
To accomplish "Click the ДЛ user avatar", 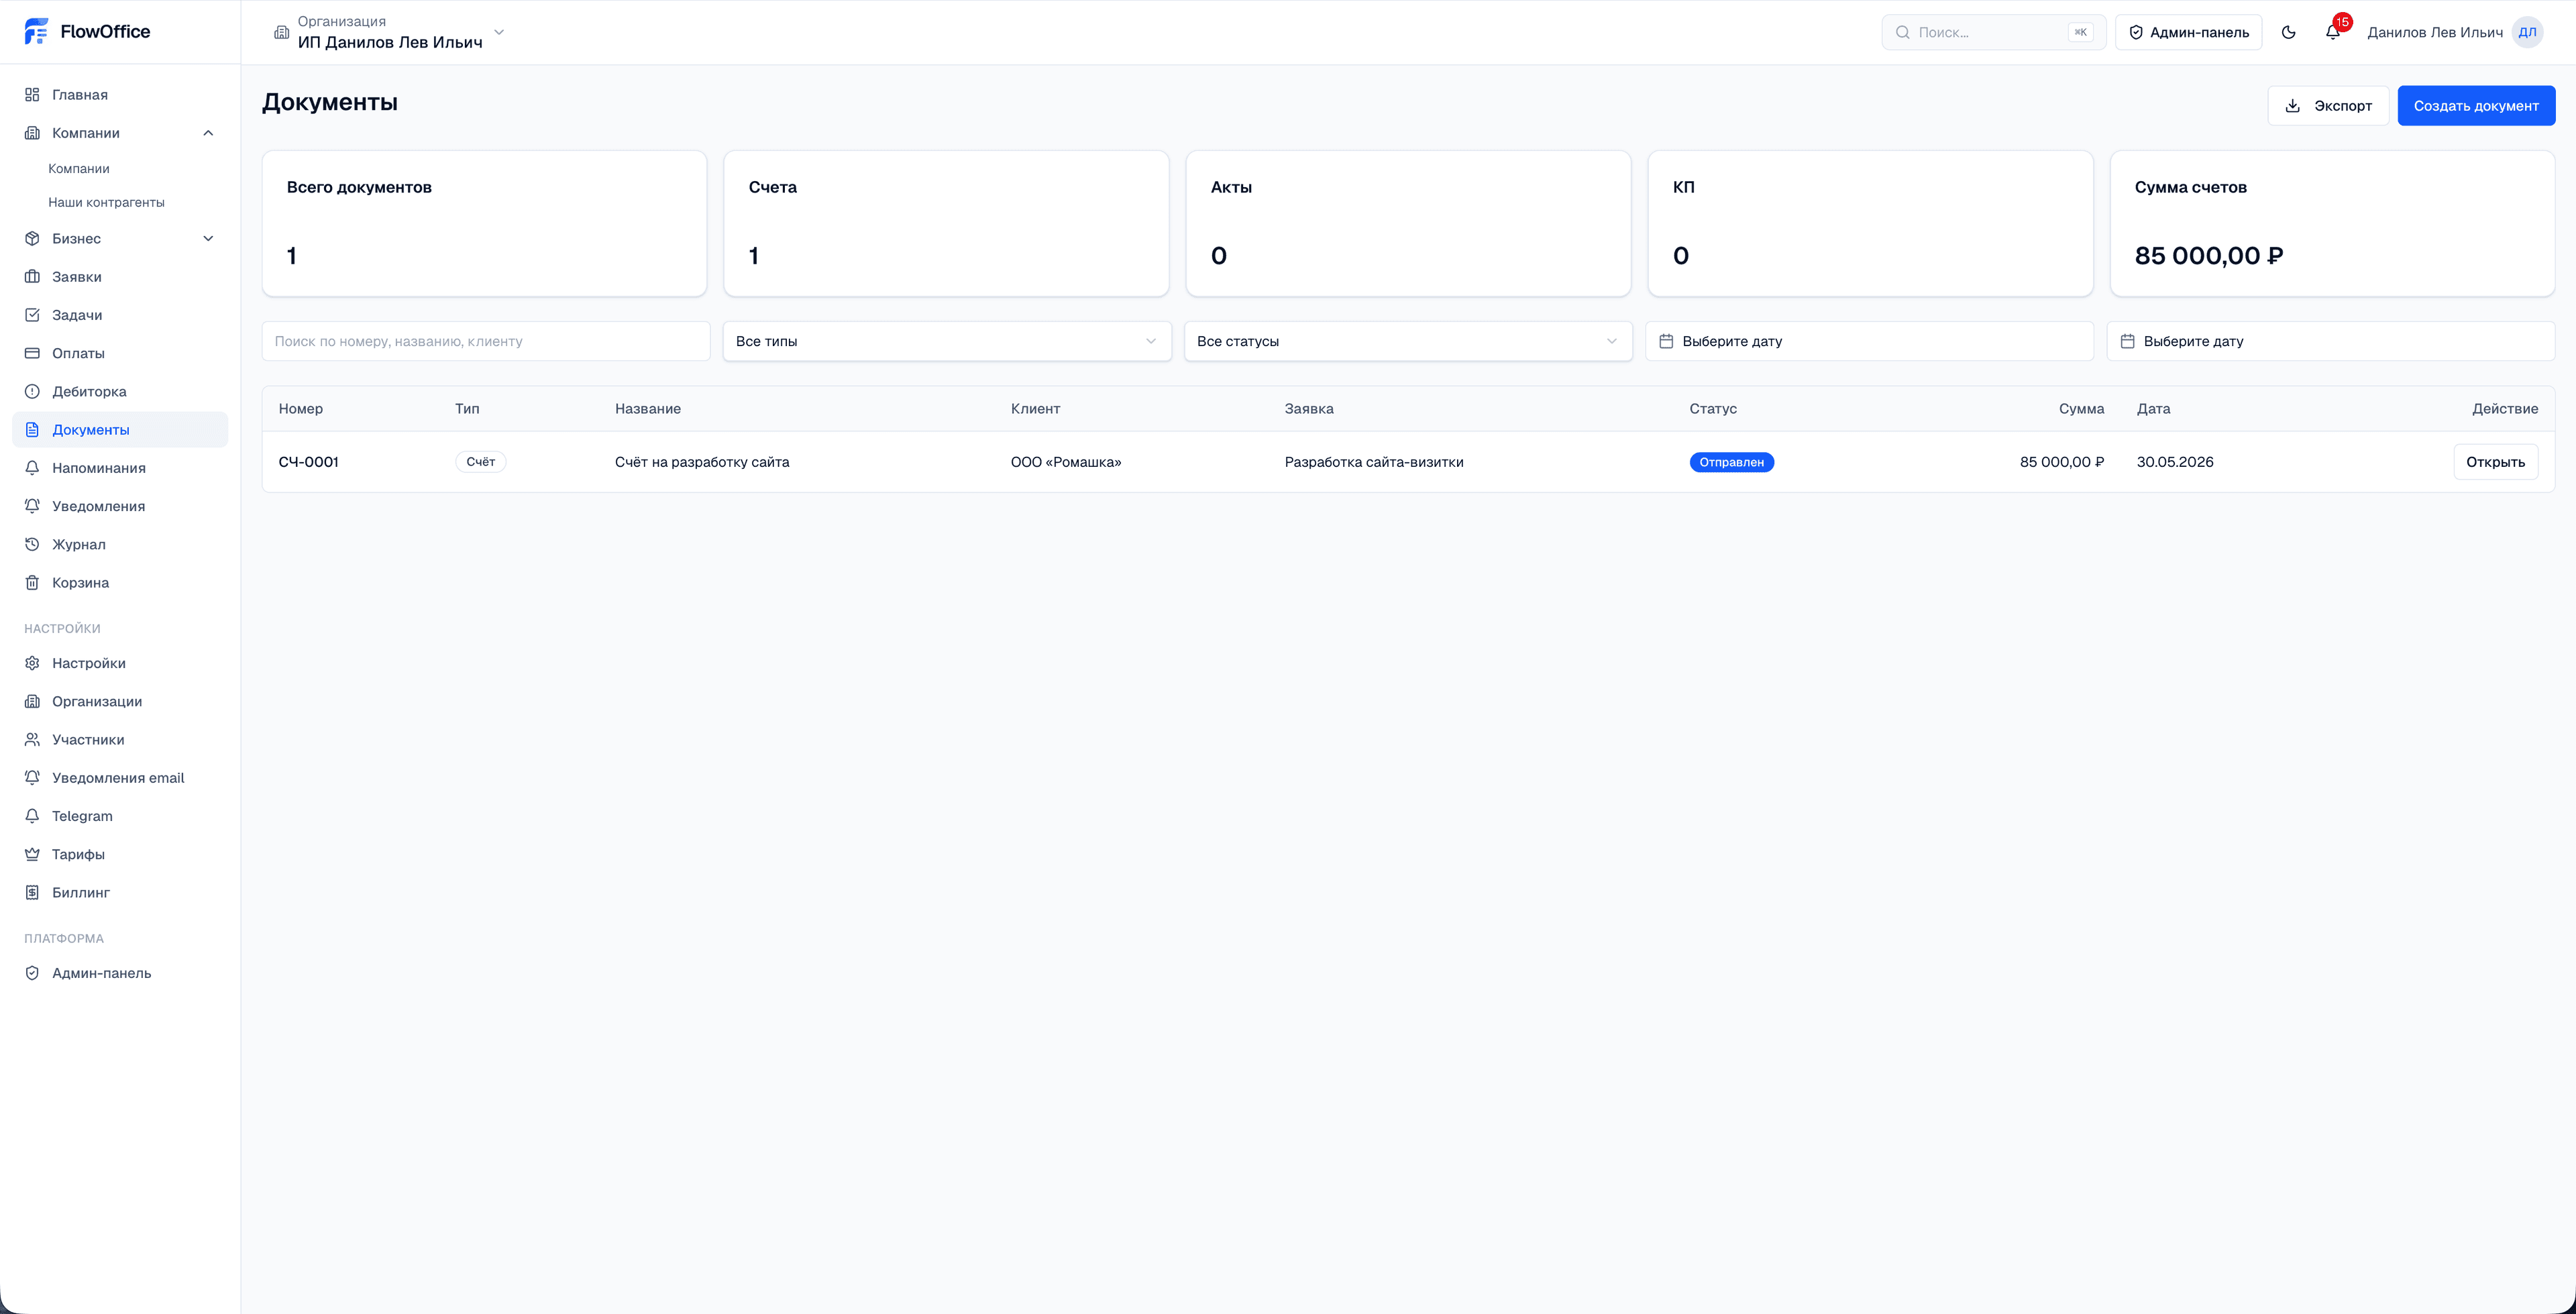I will (2527, 33).
